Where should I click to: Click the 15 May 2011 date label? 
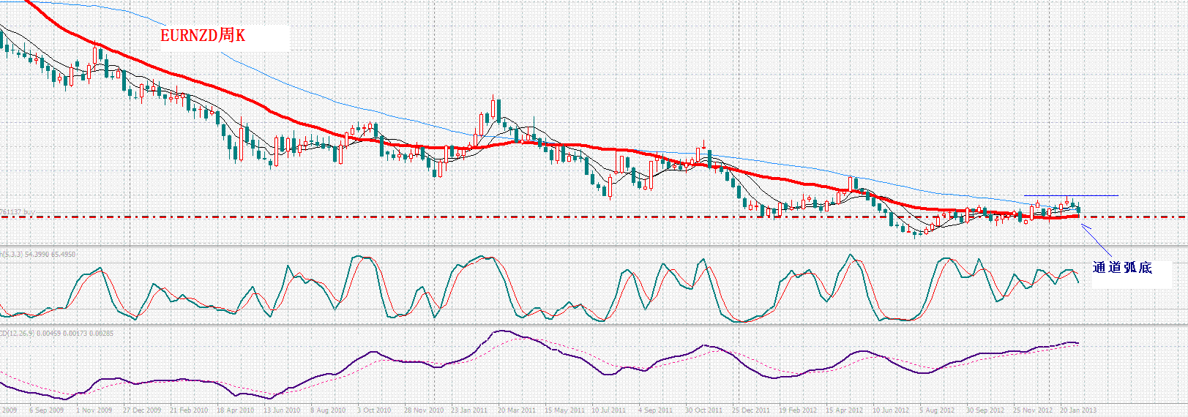[564, 410]
